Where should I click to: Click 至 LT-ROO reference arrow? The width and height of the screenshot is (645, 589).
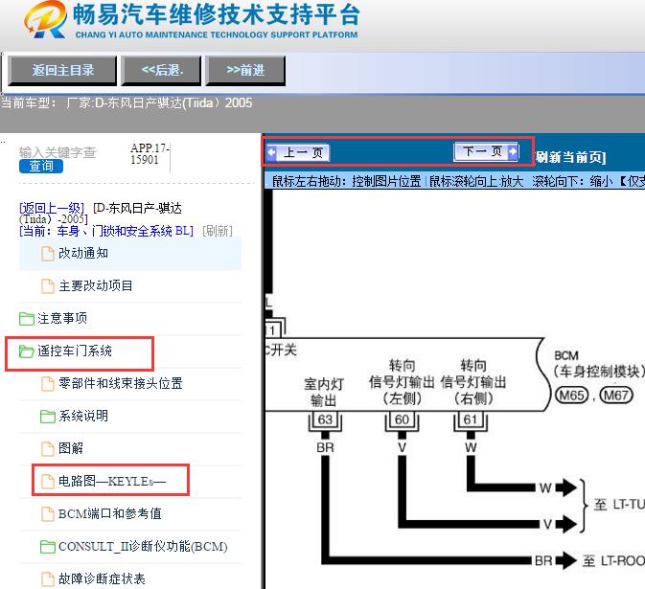pos(566,560)
